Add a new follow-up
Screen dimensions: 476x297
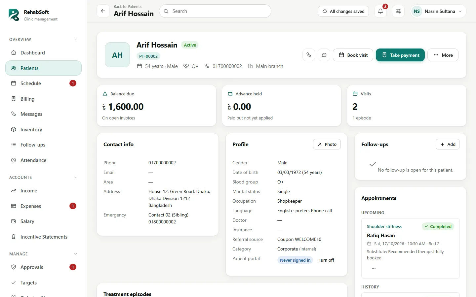[448, 144]
